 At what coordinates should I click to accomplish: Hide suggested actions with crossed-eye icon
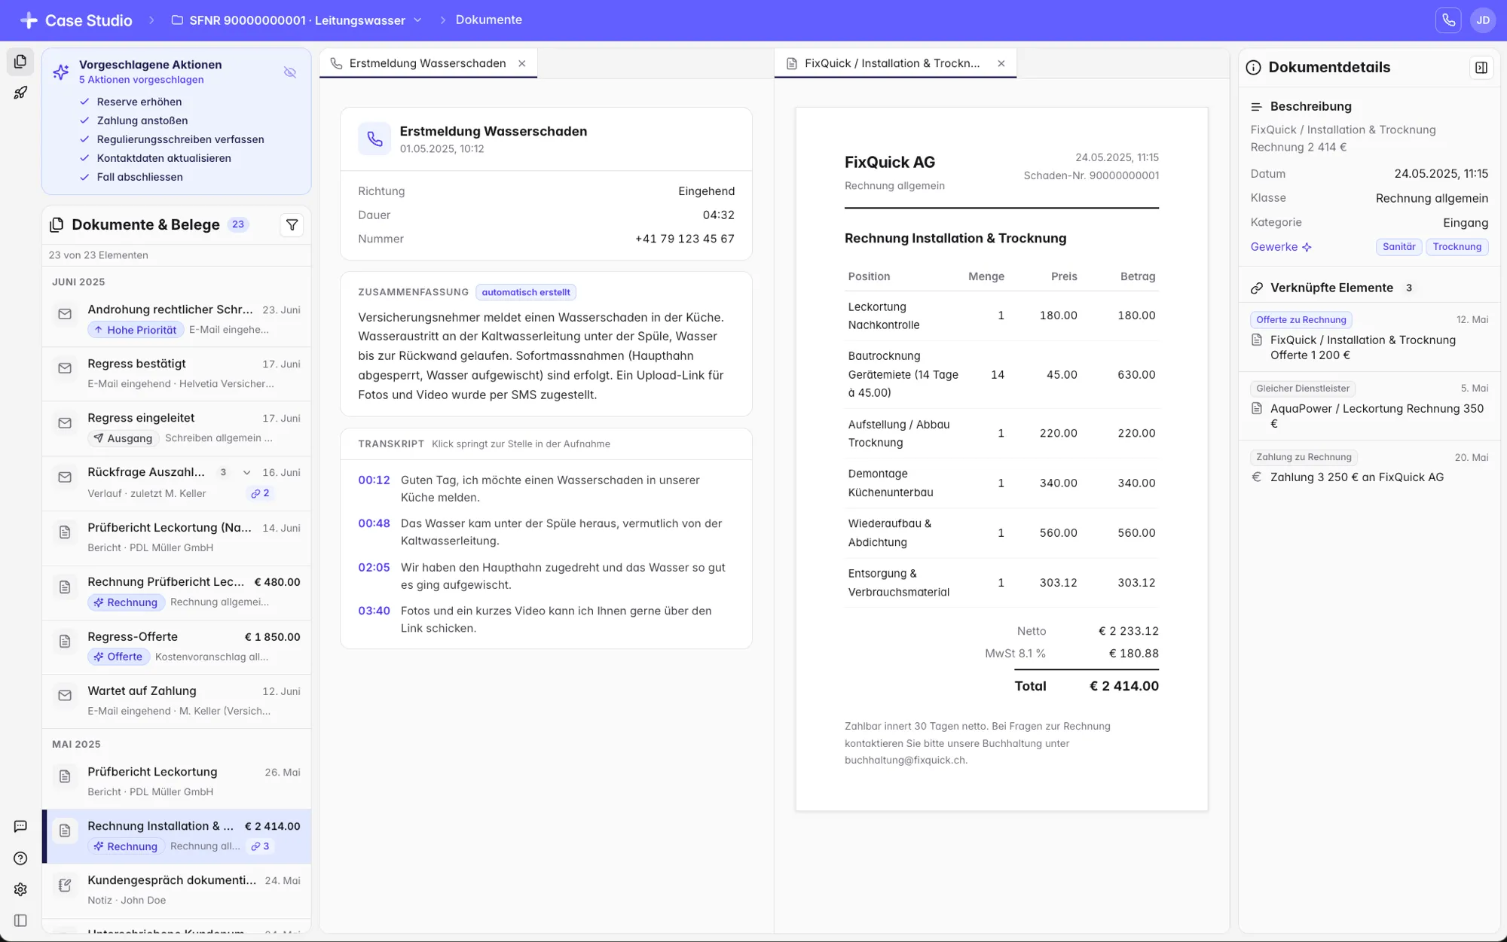(x=290, y=72)
